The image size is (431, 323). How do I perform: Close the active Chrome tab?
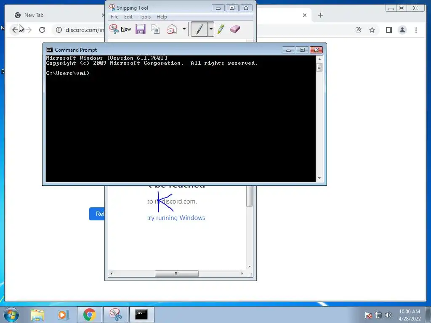pos(305,15)
